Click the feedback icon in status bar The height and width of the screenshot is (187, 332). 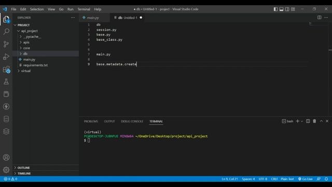(319, 179)
